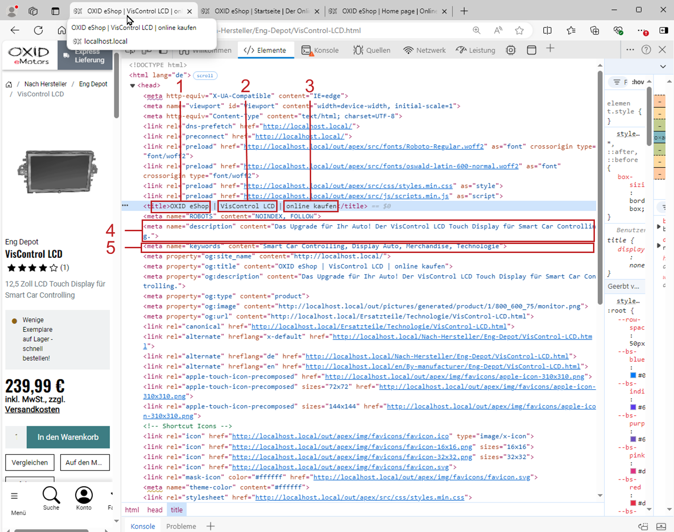Image resolution: width=674 pixels, height=532 pixels.
Task: Open the shop home breadcrumb icon
Action: [9, 85]
